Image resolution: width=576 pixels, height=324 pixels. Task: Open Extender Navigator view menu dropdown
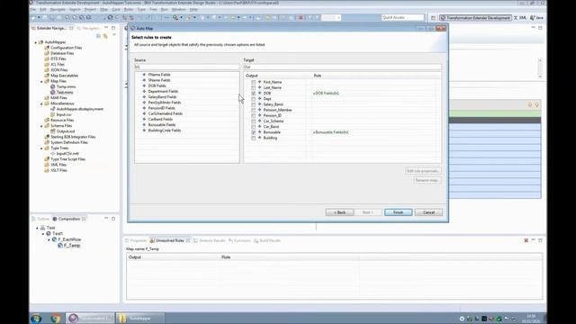(114, 35)
